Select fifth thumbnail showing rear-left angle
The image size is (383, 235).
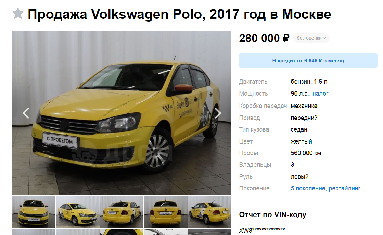click(210, 212)
